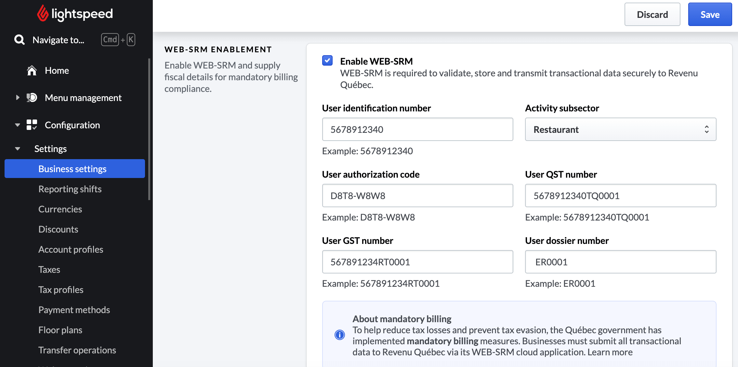Click the 'Example: 5678912340TQ0001' hint text
738x367 pixels.
[587, 217]
